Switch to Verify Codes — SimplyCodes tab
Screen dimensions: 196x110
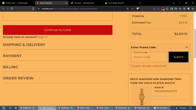pos(17,3)
